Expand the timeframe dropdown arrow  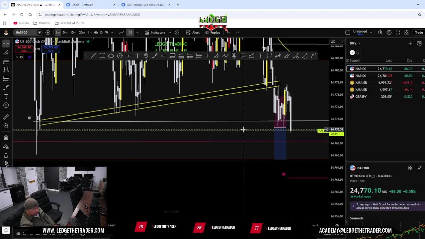click(x=112, y=33)
